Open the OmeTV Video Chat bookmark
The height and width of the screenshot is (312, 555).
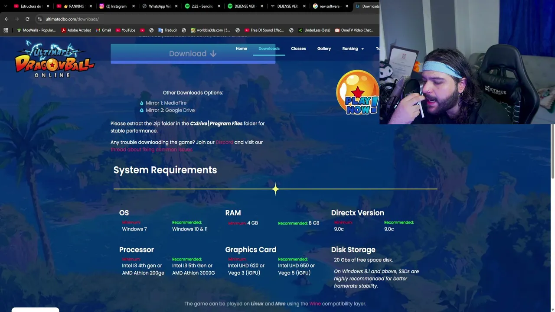[354, 30]
